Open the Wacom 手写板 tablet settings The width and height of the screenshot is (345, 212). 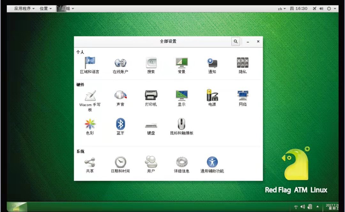click(x=90, y=101)
